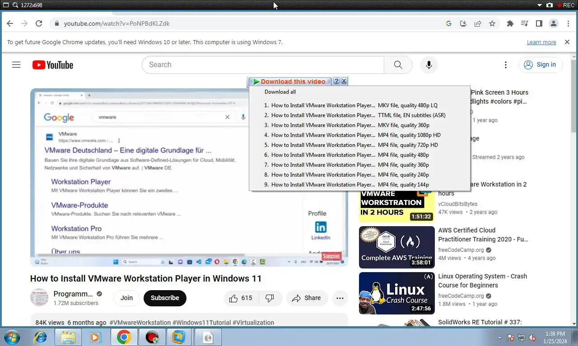Open the Linux Crash Course video thumbnail

point(397,293)
